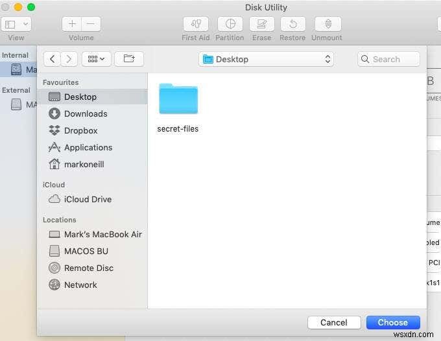Select Network in Locations

tap(92, 285)
